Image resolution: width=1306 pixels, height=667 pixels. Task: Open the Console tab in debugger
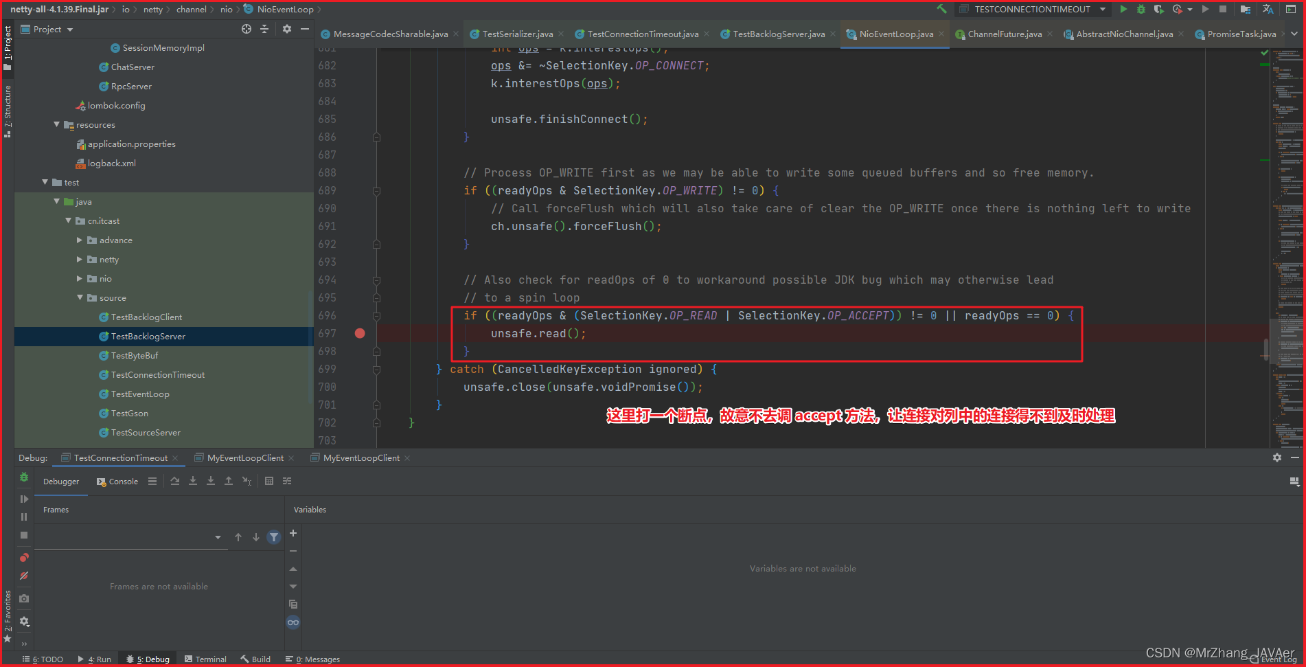click(x=117, y=482)
